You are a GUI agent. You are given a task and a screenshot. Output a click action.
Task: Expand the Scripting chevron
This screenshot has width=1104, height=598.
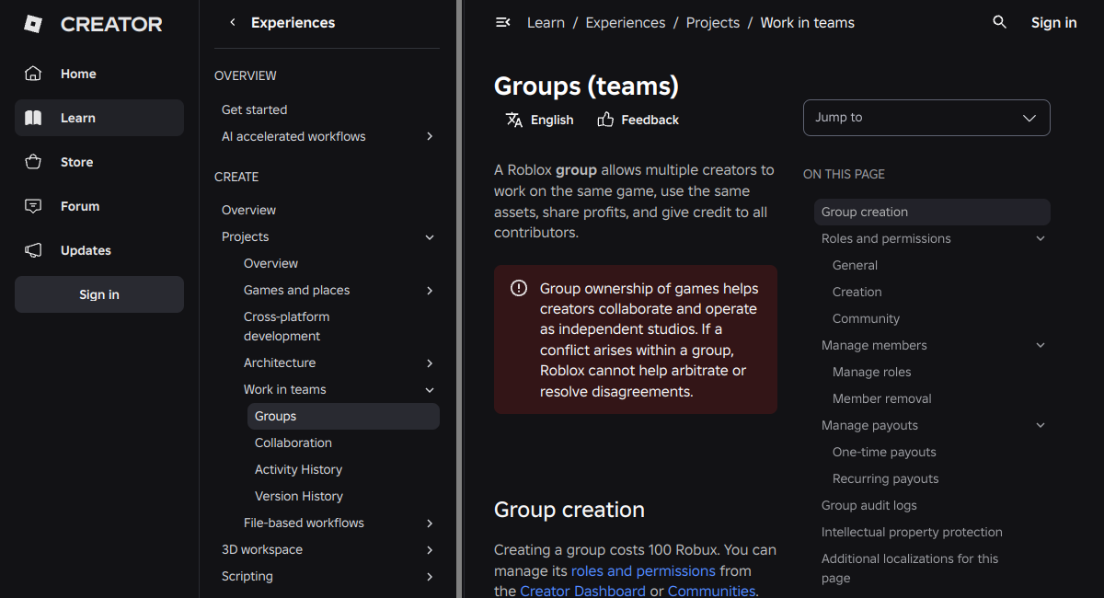pyautogui.click(x=430, y=577)
